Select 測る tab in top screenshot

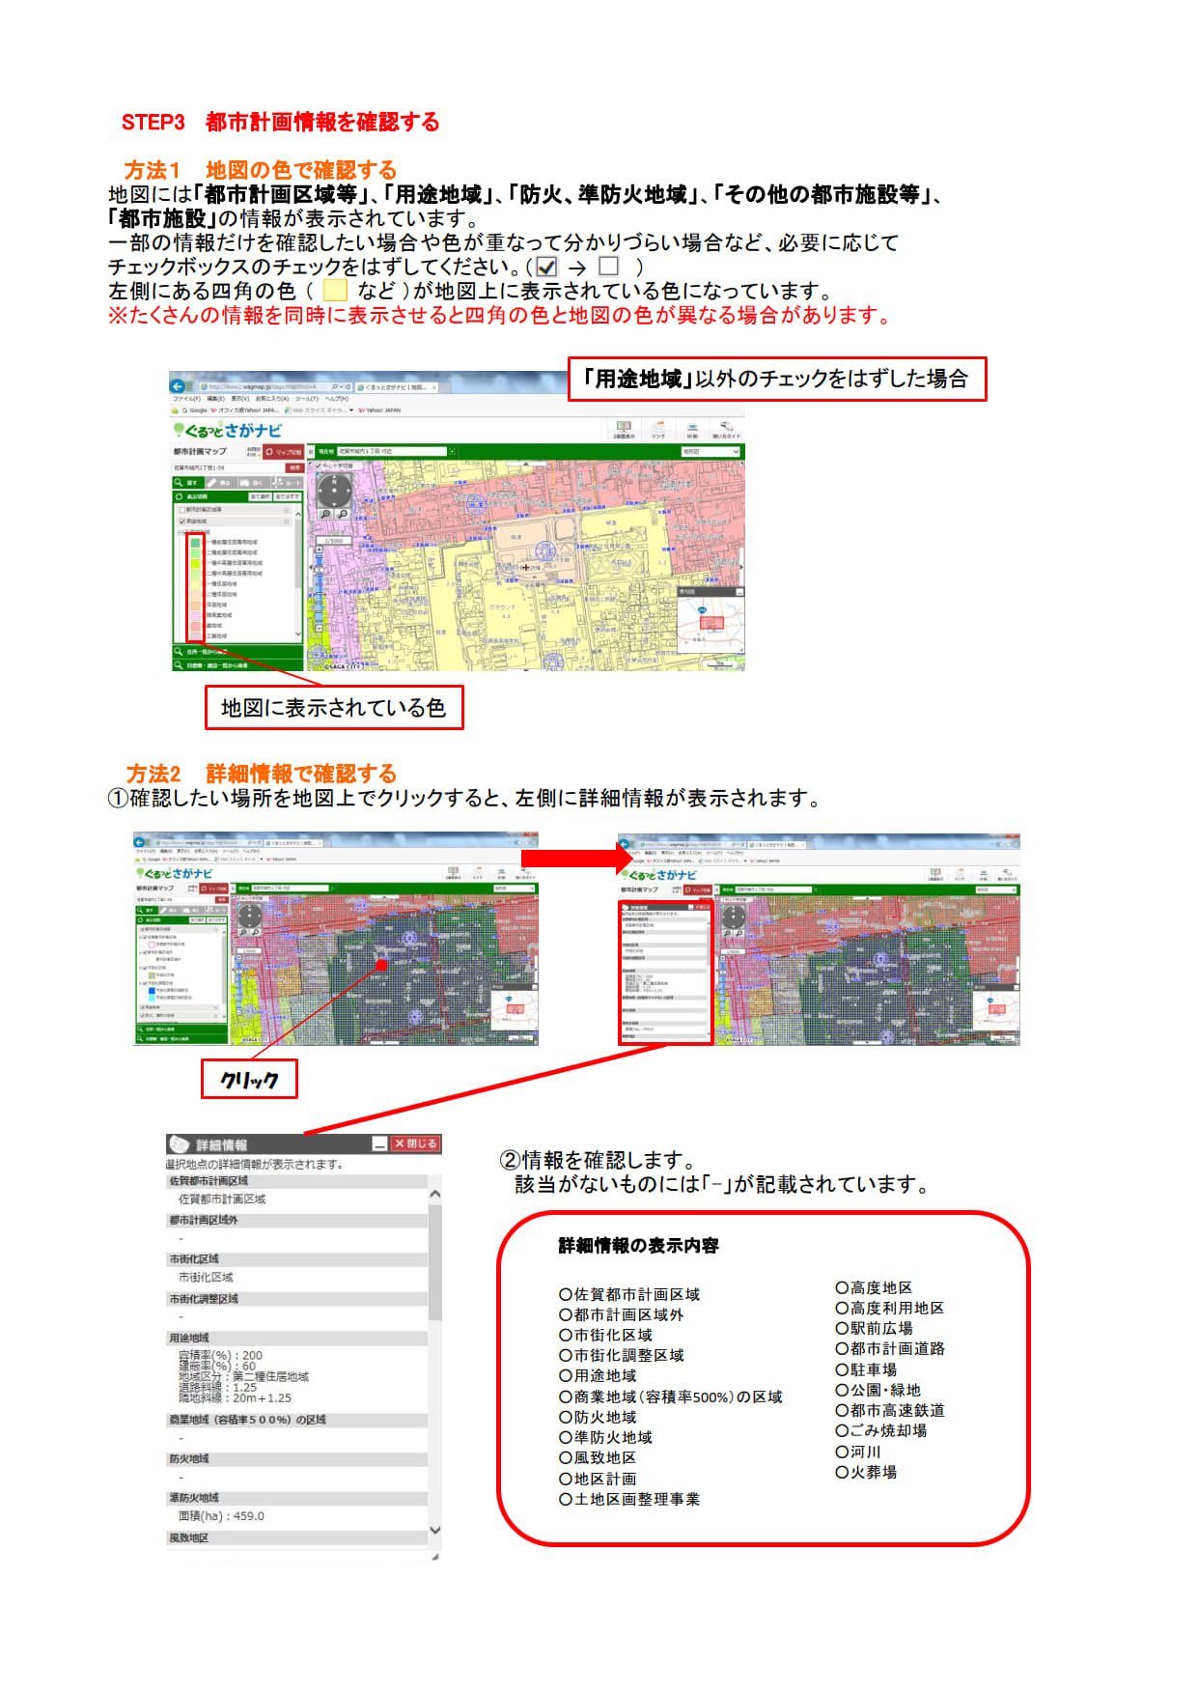point(222,483)
